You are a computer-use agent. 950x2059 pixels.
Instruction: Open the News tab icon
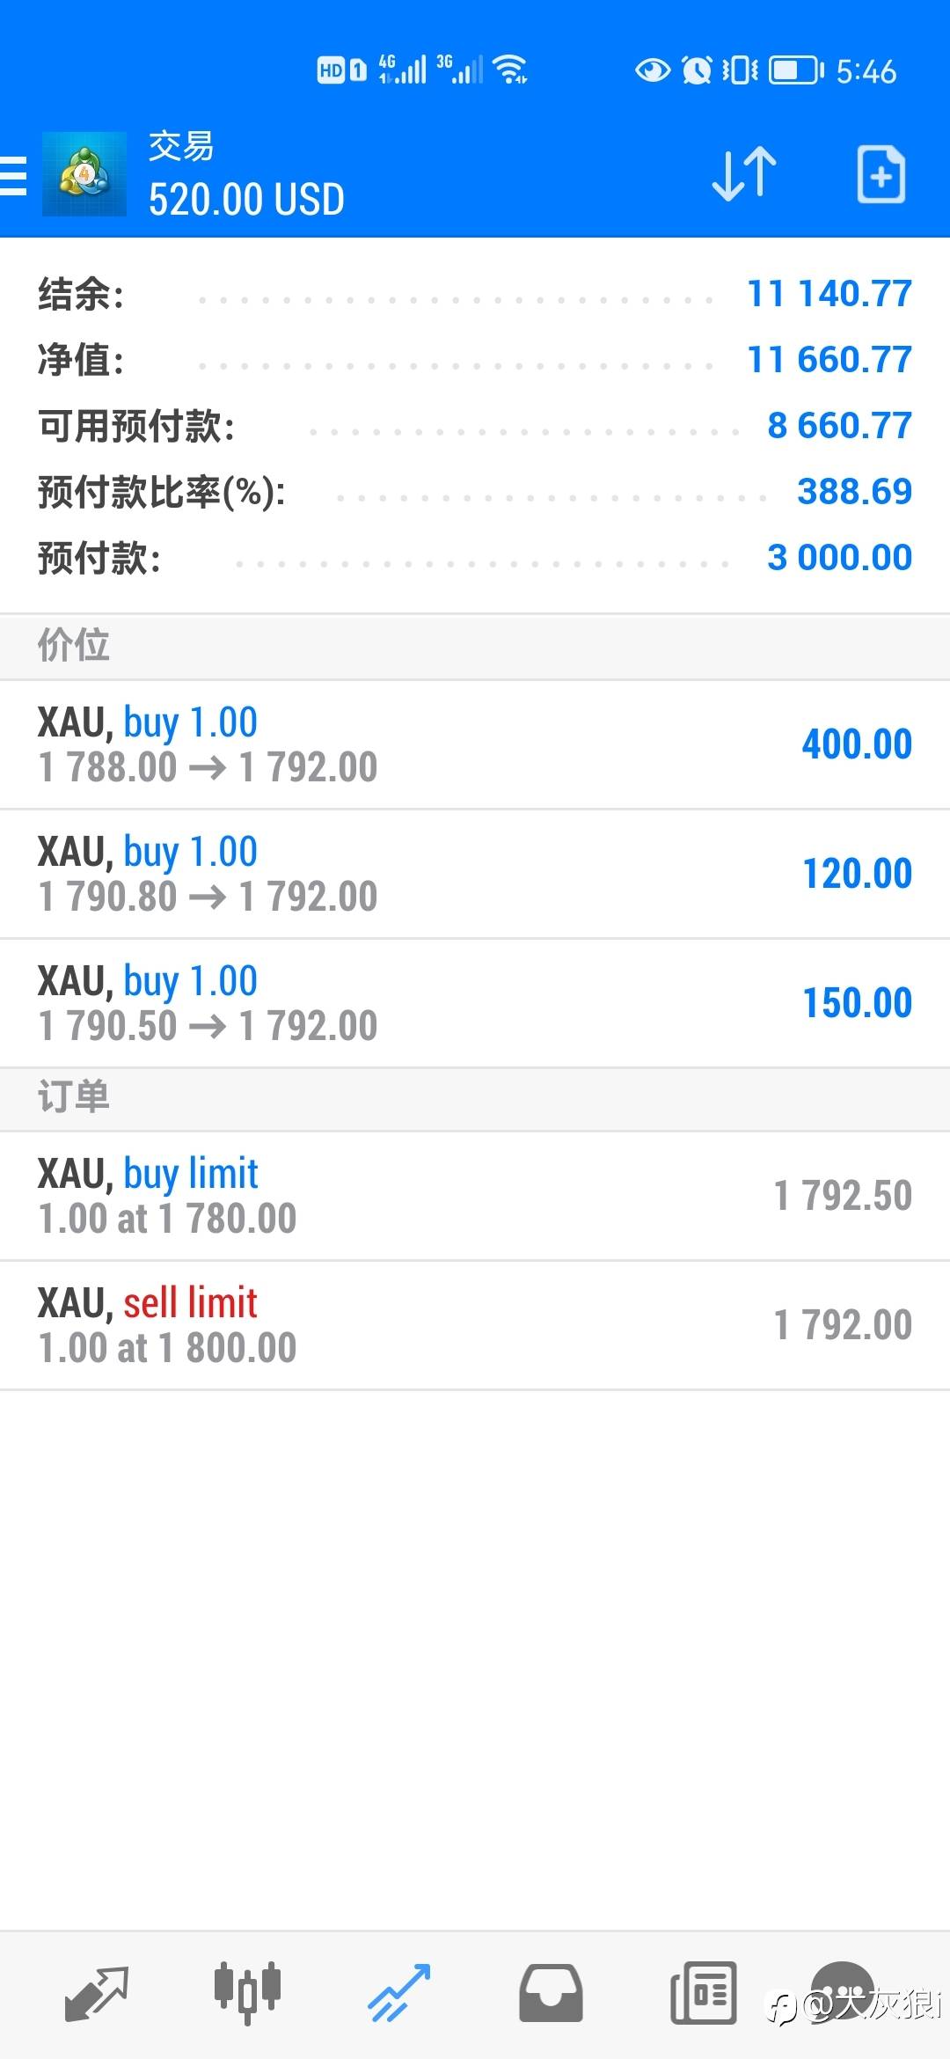(x=703, y=1992)
